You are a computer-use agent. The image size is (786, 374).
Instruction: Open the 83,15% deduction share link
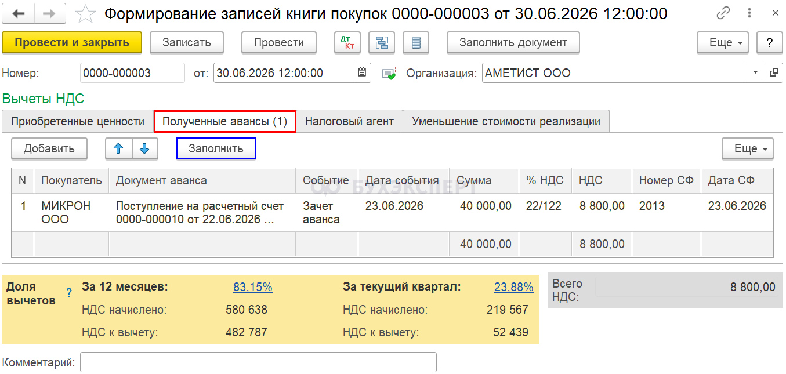tap(253, 287)
